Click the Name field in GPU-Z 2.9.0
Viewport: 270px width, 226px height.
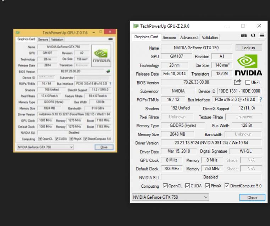(x=196, y=48)
